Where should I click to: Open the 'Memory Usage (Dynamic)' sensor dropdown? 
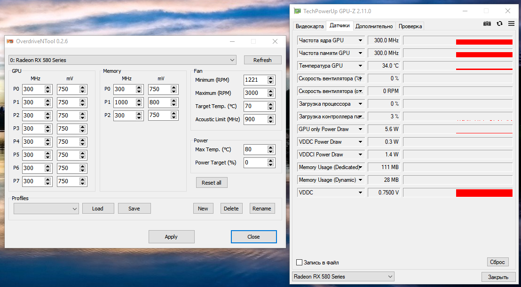tap(360, 180)
